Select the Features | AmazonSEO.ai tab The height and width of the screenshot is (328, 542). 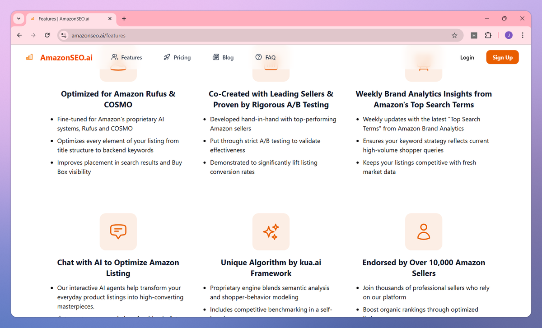[71, 18]
